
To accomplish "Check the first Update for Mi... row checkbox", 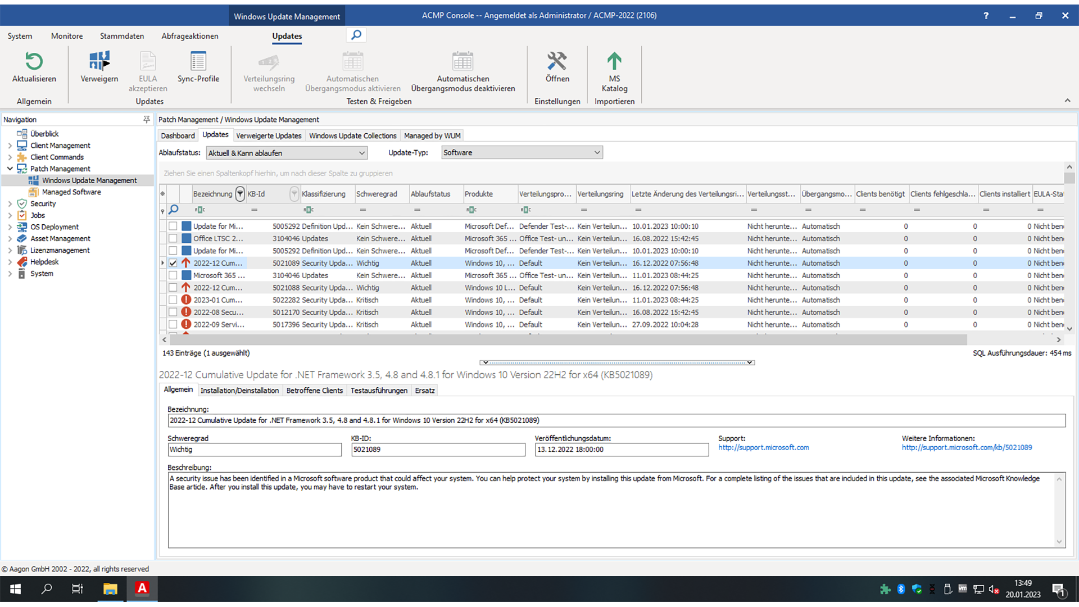I will 173,226.
